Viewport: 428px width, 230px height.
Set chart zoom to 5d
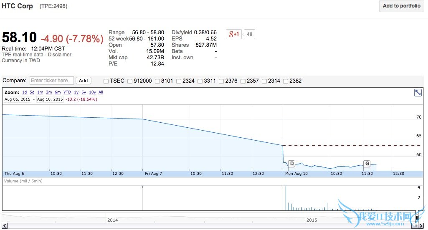(x=32, y=92)
